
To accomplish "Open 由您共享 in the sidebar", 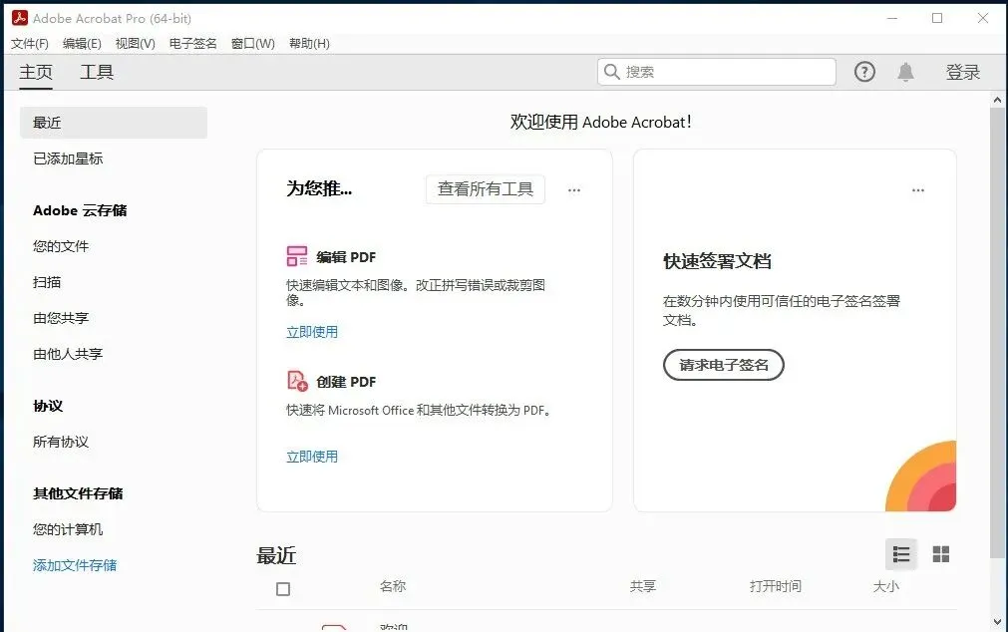I will [x=61, y=318].
